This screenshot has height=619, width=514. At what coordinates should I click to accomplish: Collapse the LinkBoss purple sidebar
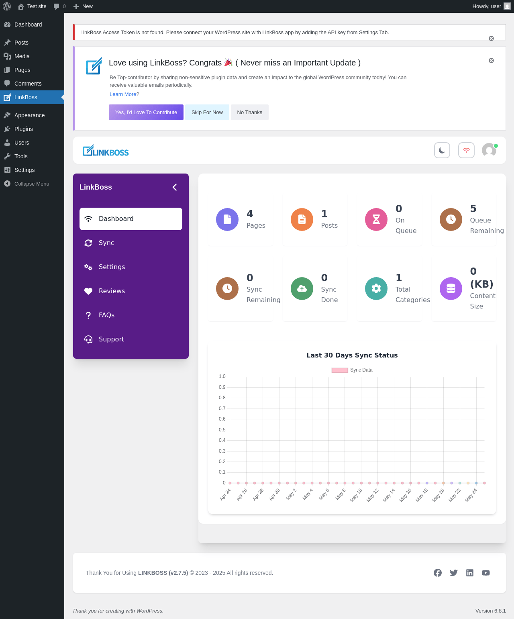tap(175, 187)
